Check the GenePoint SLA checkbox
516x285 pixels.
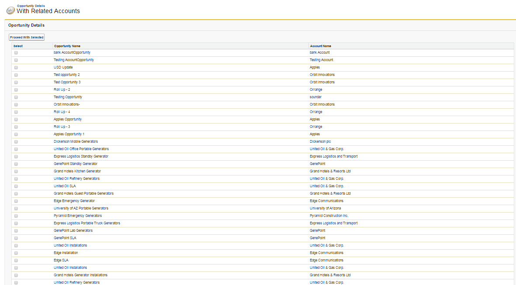[16, 238]
